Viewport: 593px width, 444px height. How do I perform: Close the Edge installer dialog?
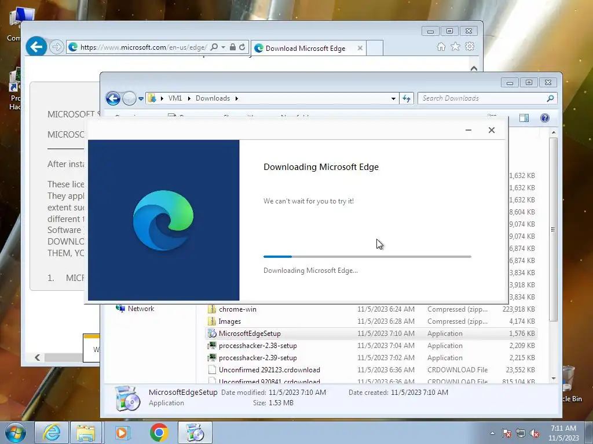491,130
